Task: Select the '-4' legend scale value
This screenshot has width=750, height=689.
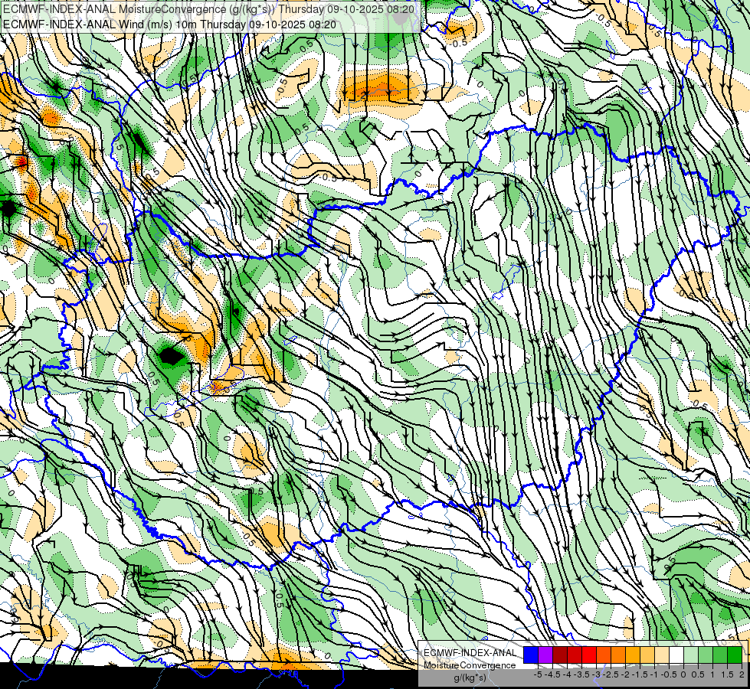Action: click(567, 674)
